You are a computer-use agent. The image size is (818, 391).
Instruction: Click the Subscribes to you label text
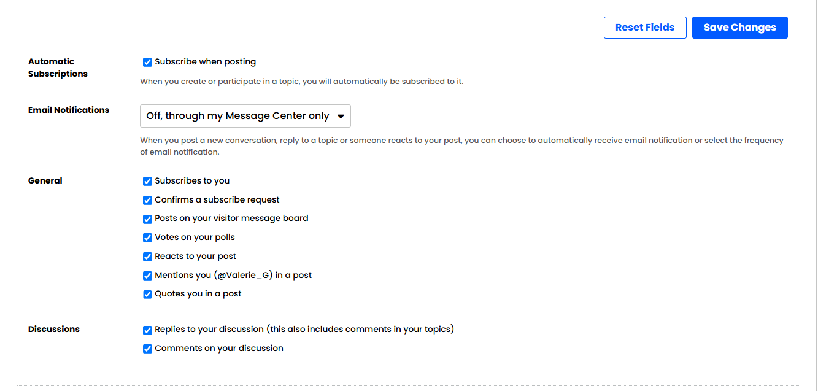192,181
